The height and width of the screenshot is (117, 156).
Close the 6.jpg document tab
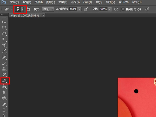click(43, 15)
